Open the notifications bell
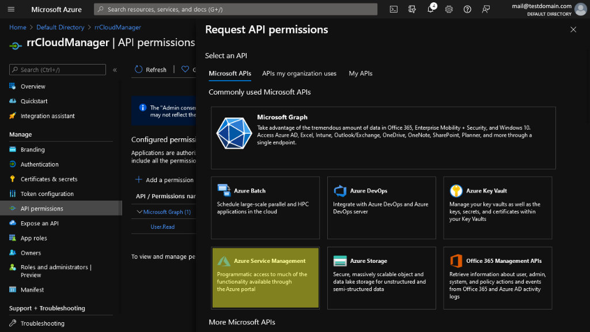Screen dimensions: 590x332 click(x=431, y=9)
